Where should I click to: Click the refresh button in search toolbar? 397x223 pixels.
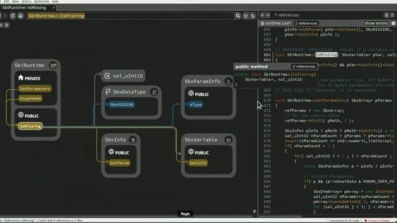click(x=12, y=16)
